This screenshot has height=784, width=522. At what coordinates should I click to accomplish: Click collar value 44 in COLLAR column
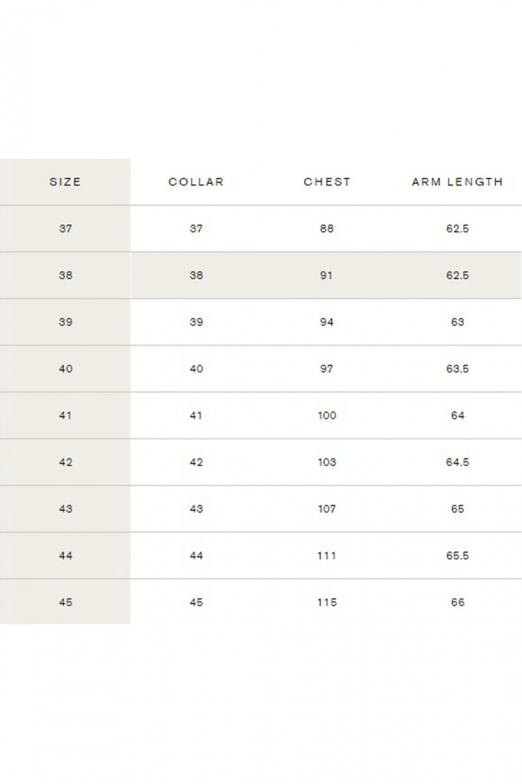click(x=196, y=556)
